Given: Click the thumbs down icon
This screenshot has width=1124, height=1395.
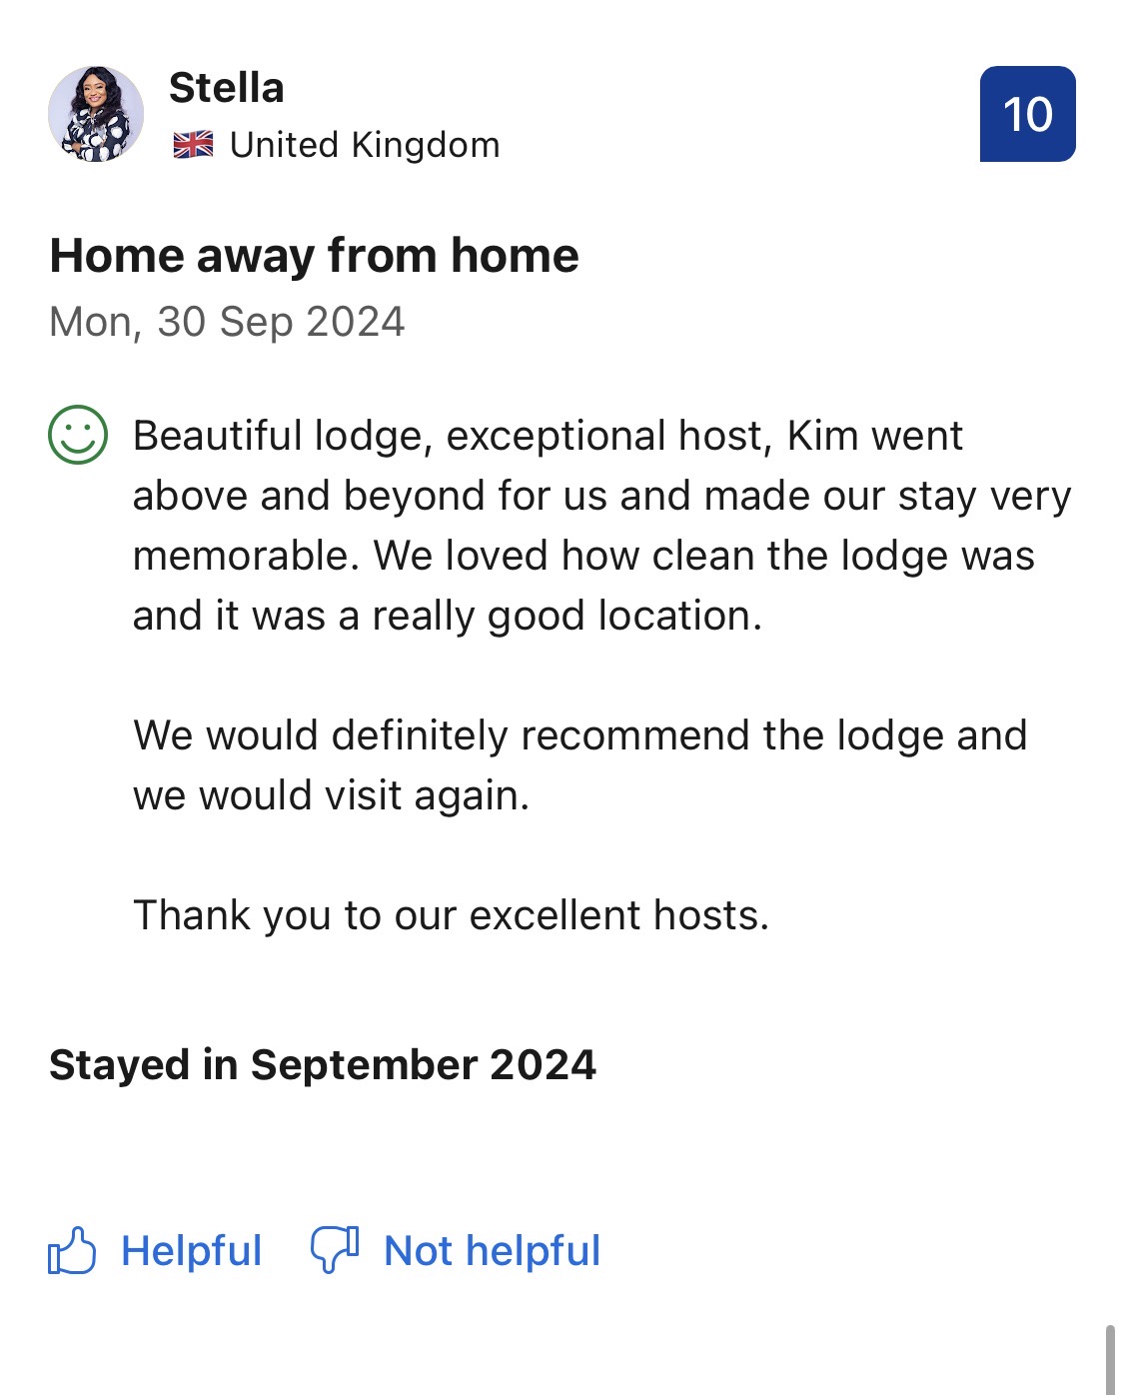Looking at the screenshot, I should 335,1250.
